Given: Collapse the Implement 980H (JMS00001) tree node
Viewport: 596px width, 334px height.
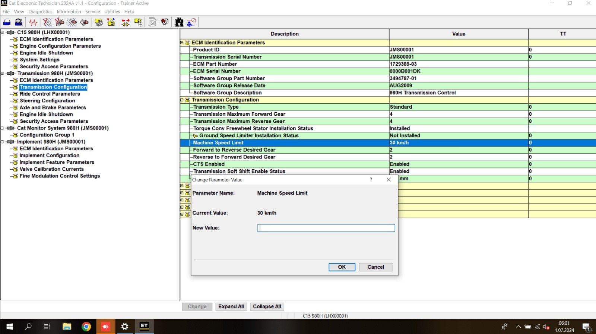Looking at the screenshot, I should (x=2, y=142).
